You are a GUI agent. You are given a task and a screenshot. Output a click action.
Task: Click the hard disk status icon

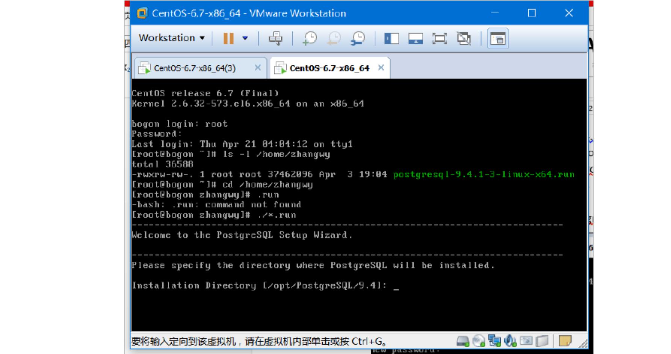coord(463,341)
